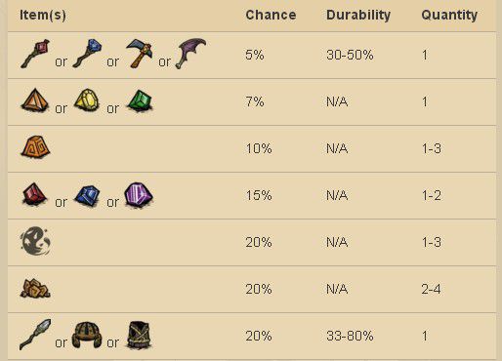Click the red Fire Staff icon

click(x=35, y=54)
